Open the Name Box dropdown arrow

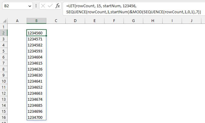tap(30, 6)
